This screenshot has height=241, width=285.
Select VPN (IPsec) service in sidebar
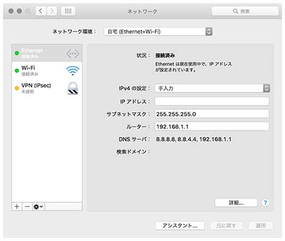(x=47, y=88)
